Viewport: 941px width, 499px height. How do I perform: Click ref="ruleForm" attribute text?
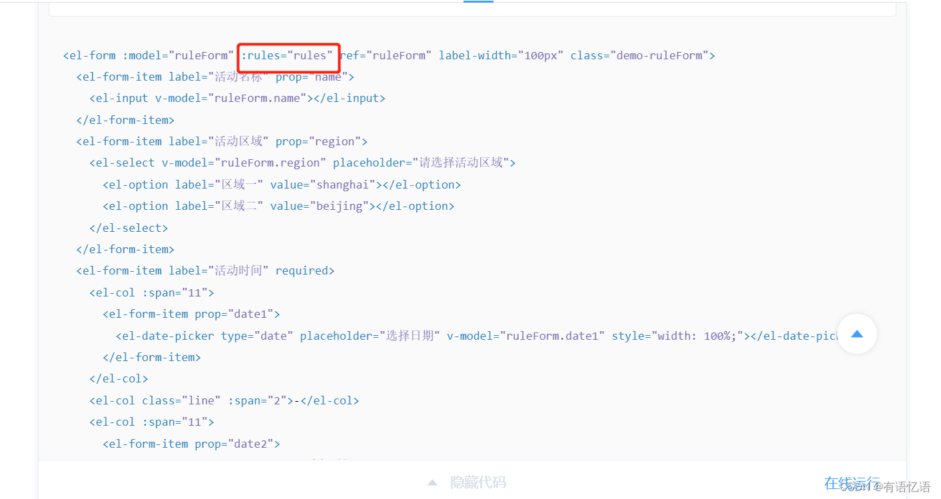tap(386, 55)
